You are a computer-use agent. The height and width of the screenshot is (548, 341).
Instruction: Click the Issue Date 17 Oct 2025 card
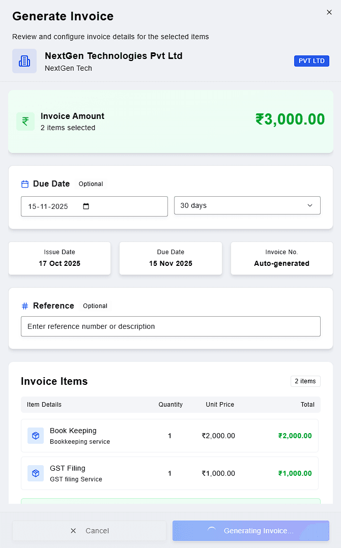coord(60,258)
